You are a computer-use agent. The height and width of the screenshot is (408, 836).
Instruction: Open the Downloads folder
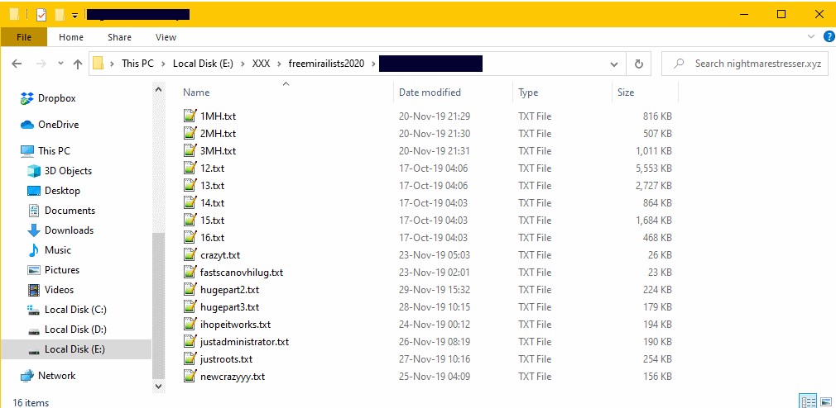click(x=60, y=230)
